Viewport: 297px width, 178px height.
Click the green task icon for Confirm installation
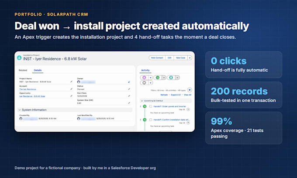[x=145, y=120]
